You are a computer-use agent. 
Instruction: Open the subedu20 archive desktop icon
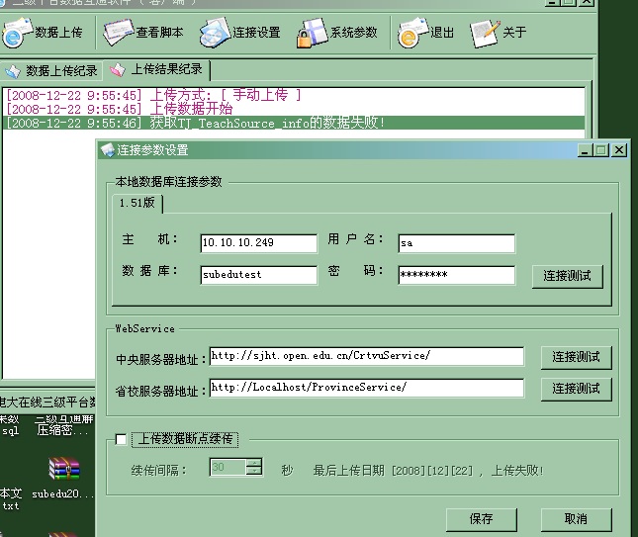[x=64, y=469]
